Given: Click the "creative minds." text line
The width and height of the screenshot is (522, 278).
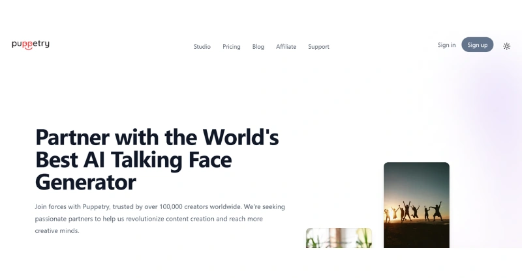Looking at the screenshot, I should [x=57, y=231].
